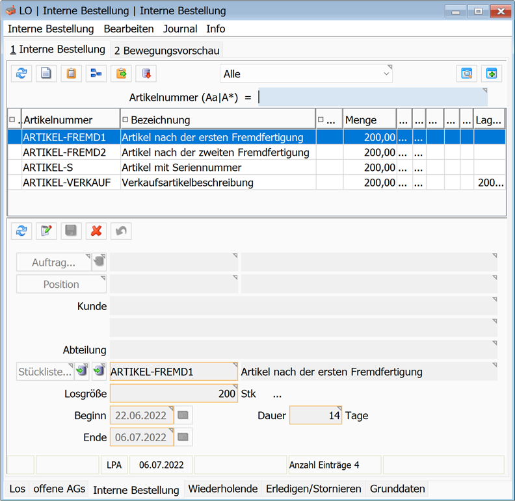Open the calendar picker next to Beginn
The image size is (515, 501).
tap(184, 415)
